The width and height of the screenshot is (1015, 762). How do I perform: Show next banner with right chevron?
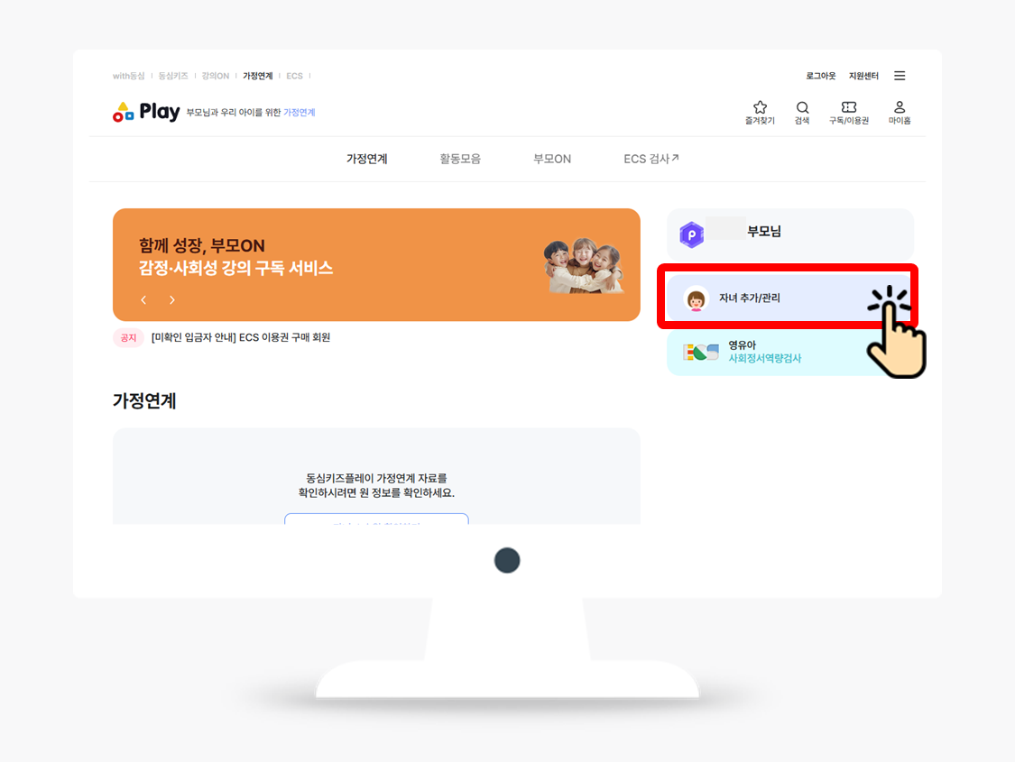click(171, 300)
